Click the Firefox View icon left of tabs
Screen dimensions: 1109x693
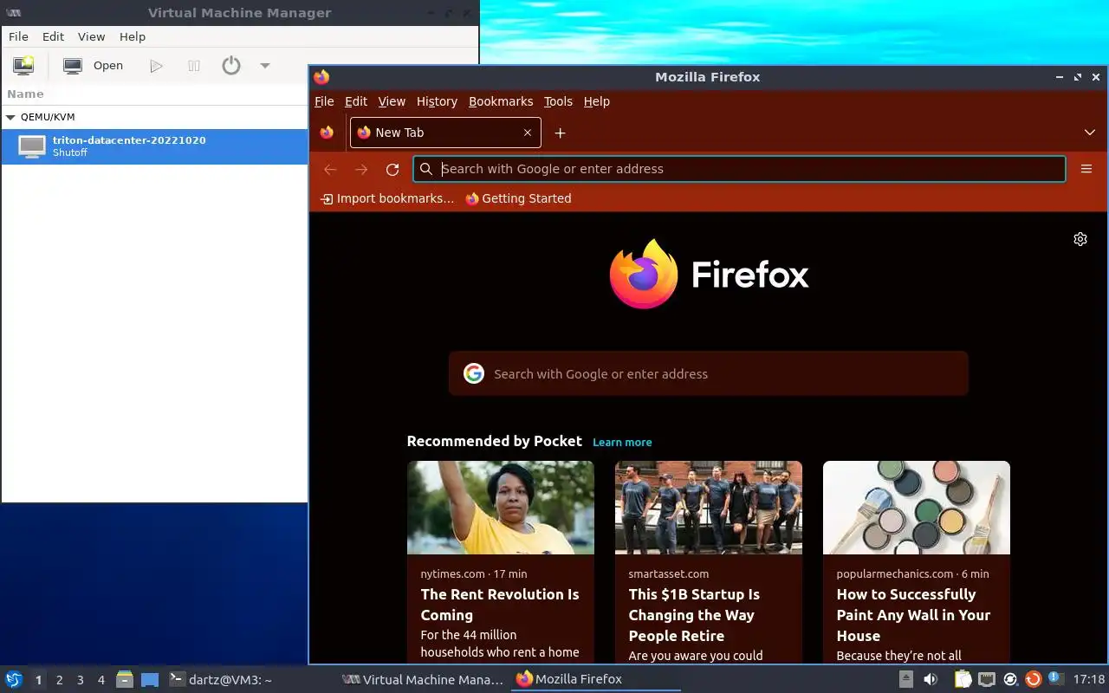(327, 133)
